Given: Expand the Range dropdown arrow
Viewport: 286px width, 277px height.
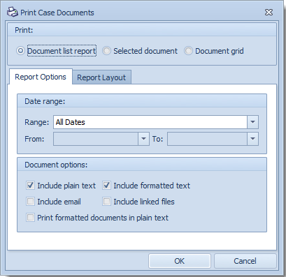Looking at the screenshot, I should 252,122.
